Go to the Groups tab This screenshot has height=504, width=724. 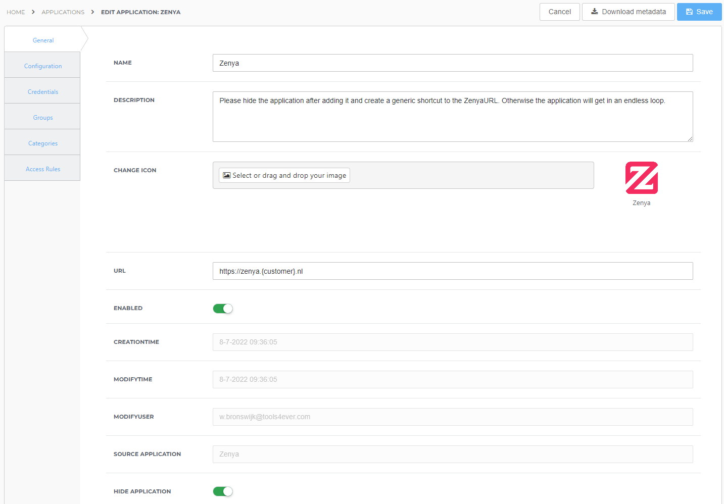point(42,117)
